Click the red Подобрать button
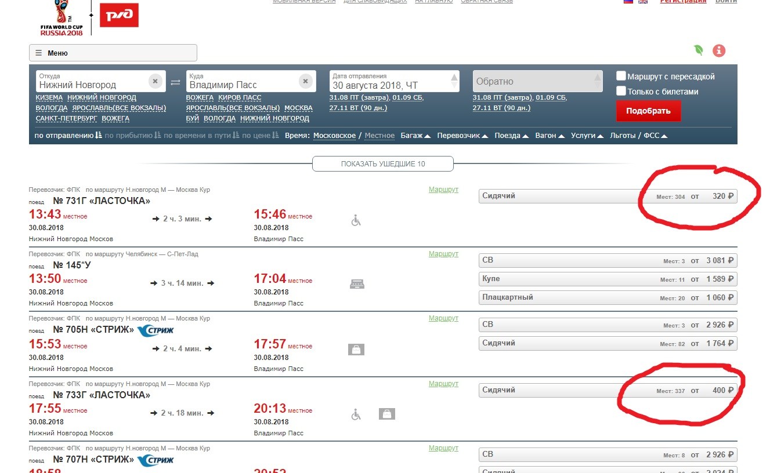The image size is (770, 473). (648, 111)
